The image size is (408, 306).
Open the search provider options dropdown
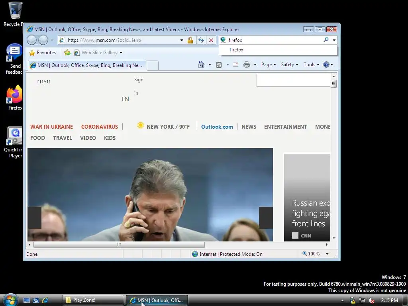pos(334,40)
